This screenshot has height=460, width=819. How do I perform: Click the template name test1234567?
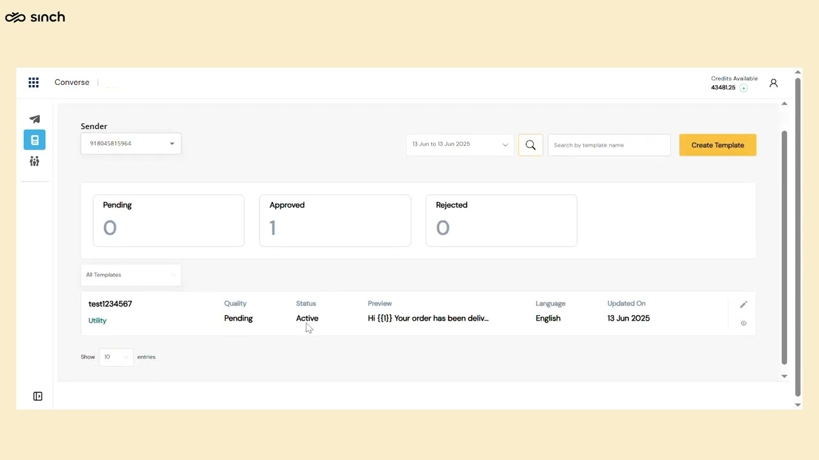[x=110, y=304]
